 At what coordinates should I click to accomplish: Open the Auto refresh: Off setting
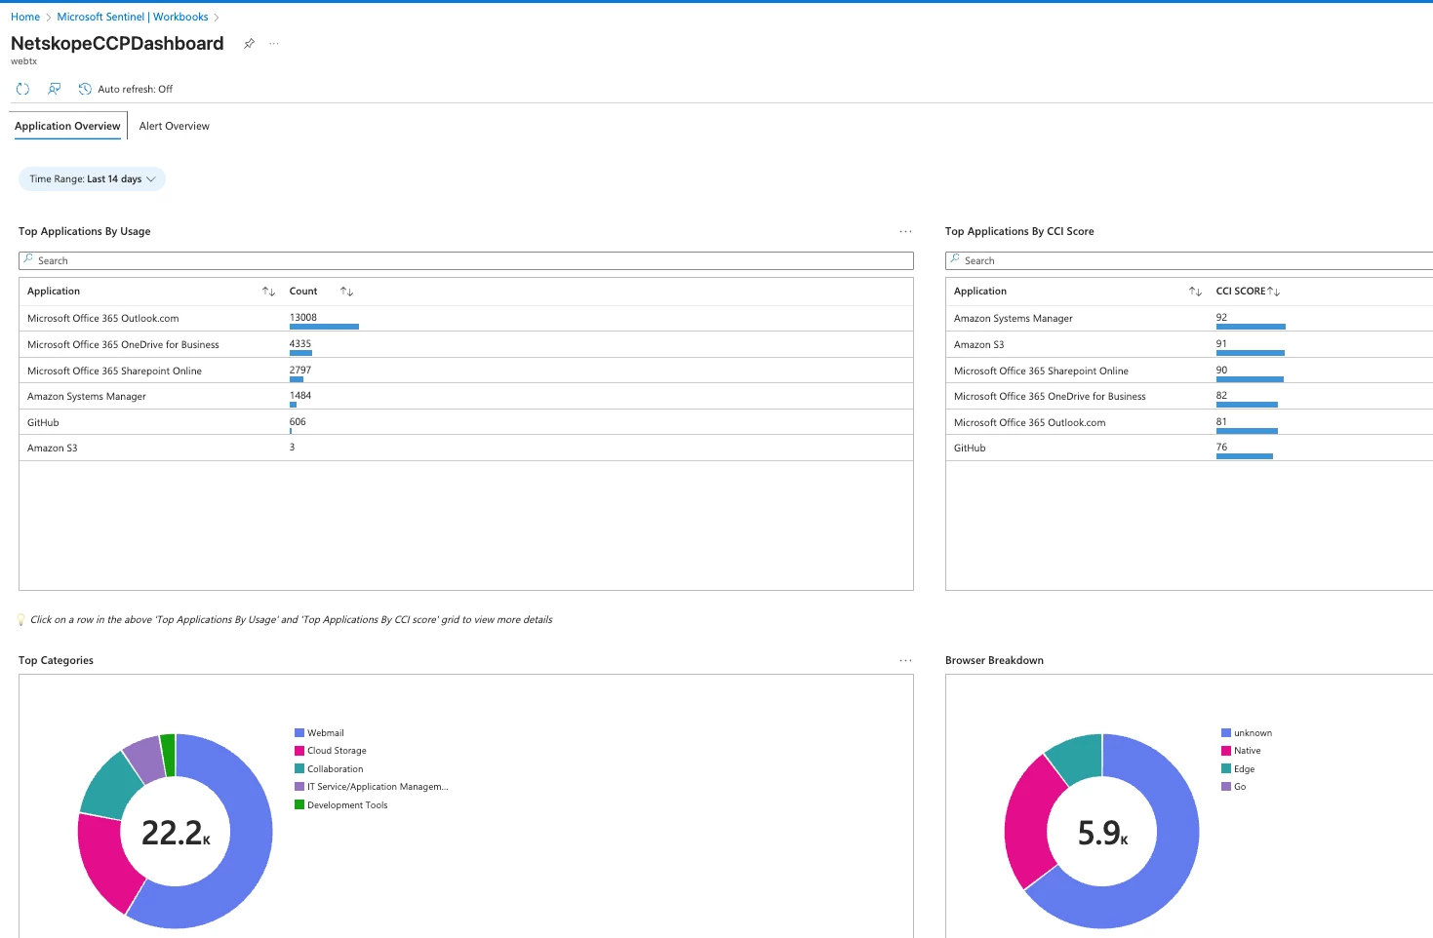click(x=126, y=89)
